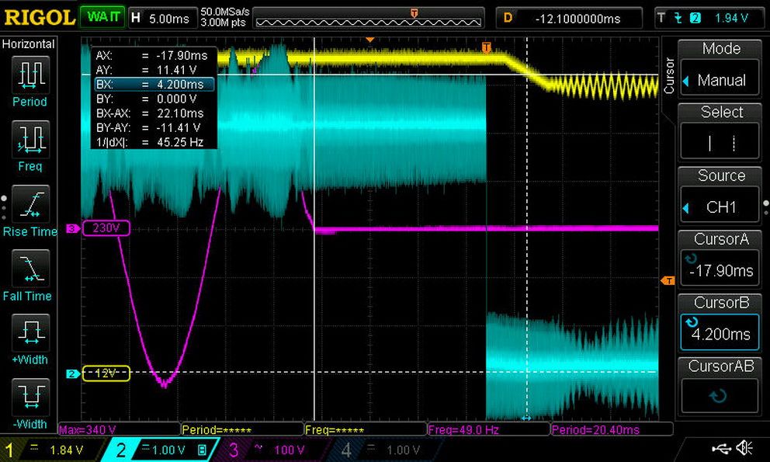Click the waveform memory position bar

point(368,18)
